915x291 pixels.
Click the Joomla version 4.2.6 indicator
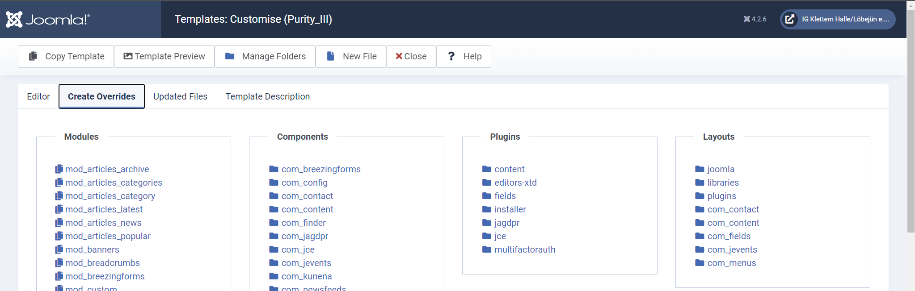point(755,19)
